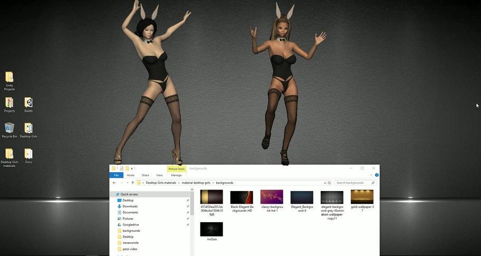
Task: Go up one folder level
Action: point(132,183)
